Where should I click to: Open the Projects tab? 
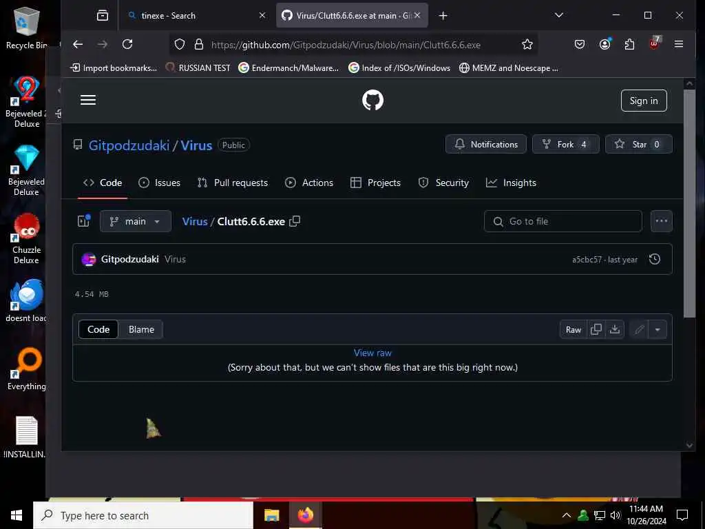point(375,183)
